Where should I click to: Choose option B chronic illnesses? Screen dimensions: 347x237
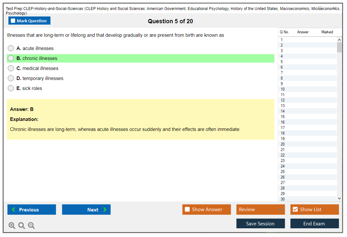pyautogui.click(x=11, y=58)
